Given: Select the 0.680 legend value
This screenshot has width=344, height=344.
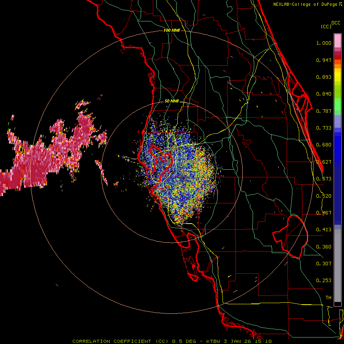Looking at the screenshot, I should (324, 145).
